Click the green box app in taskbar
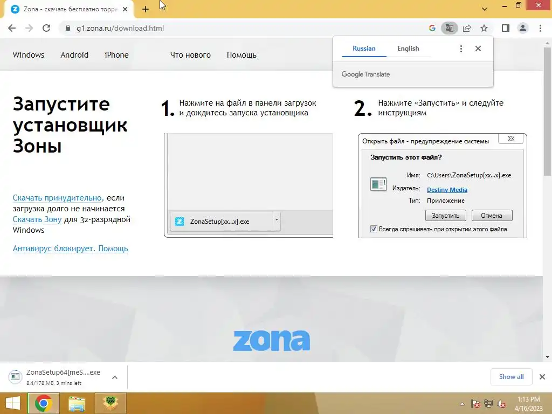 [110, 403]
